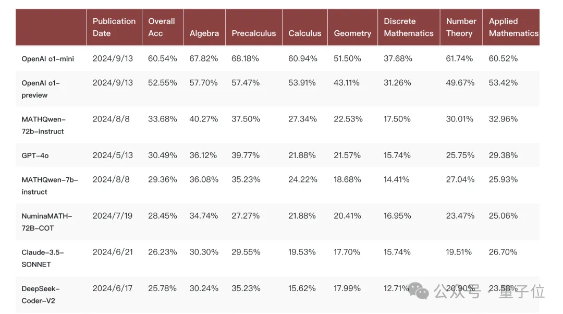This screenshot has height=314, width=563.
Task: Click the Applied Mathematics column header
Action: click(513, 27)
